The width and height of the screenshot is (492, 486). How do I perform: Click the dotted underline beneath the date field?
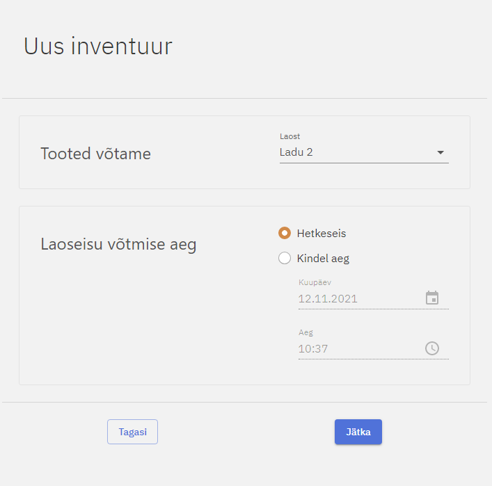tap(373, 309)
